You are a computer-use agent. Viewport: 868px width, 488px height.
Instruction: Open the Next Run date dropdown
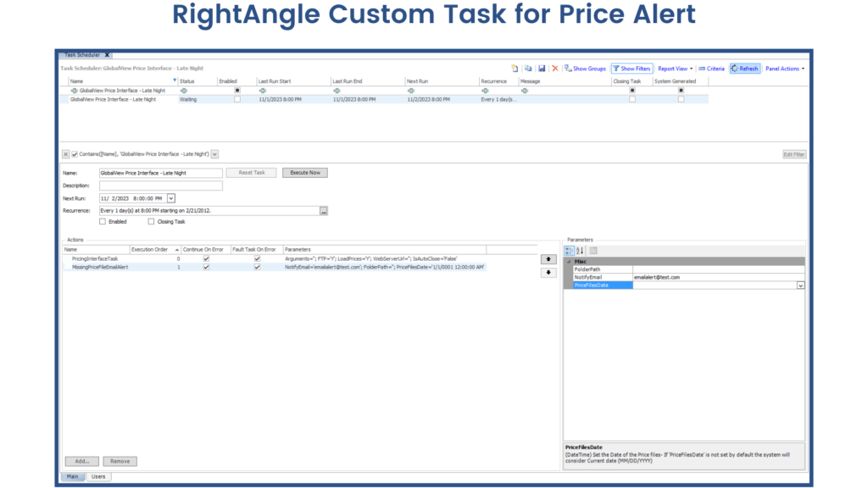point(171,198)
